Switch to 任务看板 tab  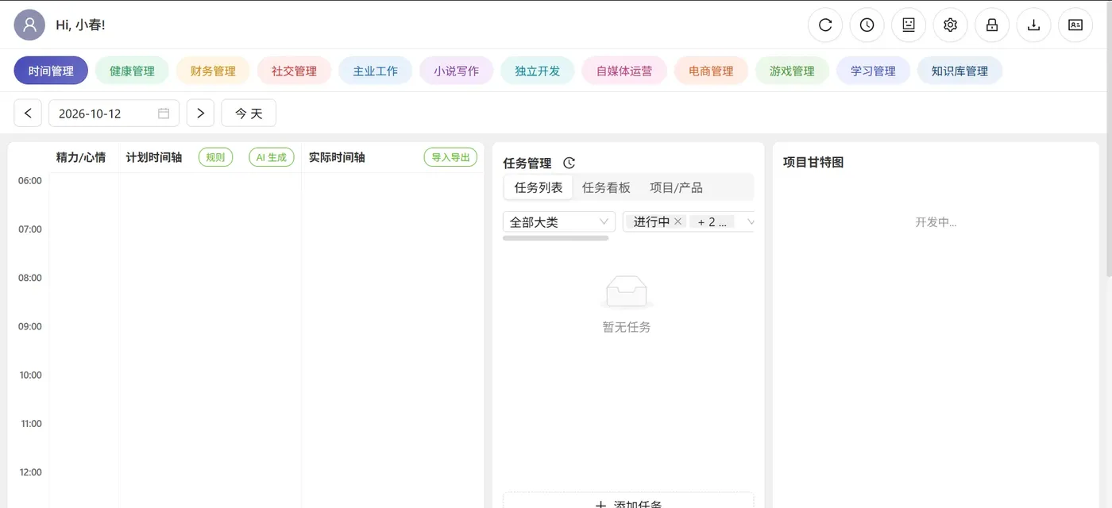606,187
